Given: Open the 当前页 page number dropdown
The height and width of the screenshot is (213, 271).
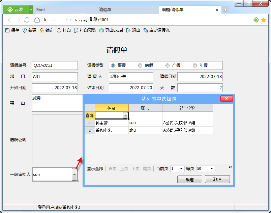Looking at the screenshot, I should pyautogui.click(x=181, y=168).
